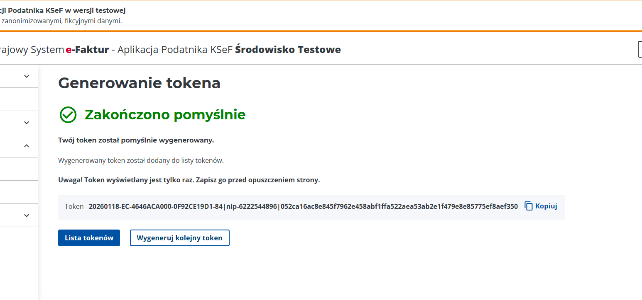
Task: Collapse the expanded sidebar section with upward chevron
Action: (x=27, y=146)
